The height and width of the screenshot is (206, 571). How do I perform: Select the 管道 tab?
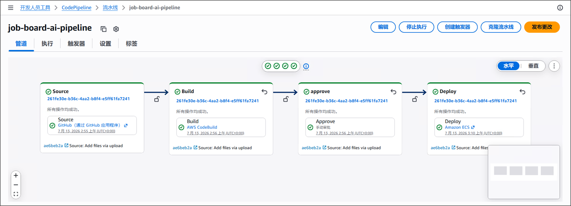[x=21, y=44]
